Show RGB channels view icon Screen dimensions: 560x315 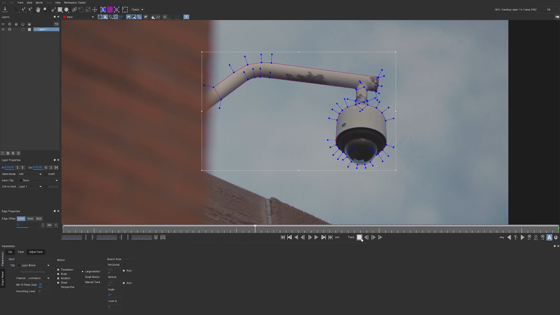tap(100, 17)
